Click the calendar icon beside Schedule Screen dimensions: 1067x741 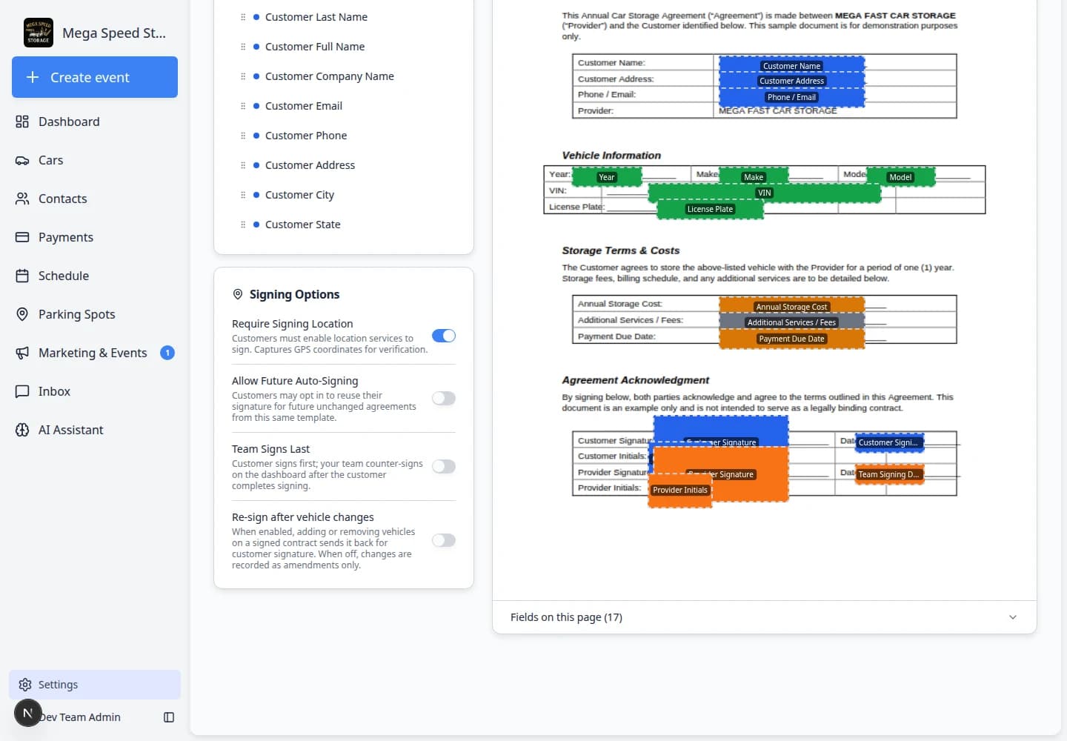(x=22, y=276)
